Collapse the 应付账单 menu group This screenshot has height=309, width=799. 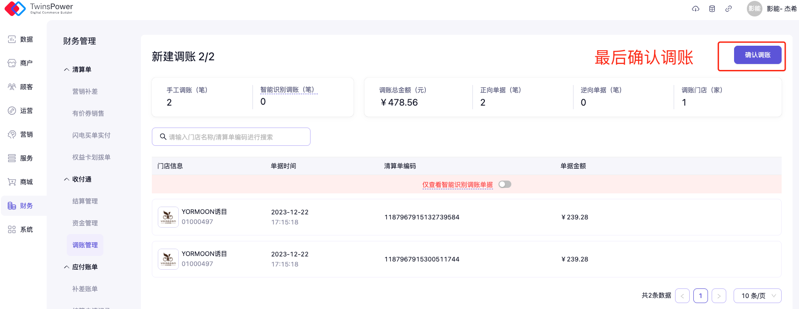(81, 267)
